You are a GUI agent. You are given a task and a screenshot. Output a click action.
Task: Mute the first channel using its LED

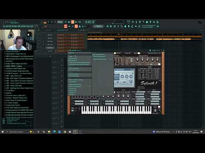(x=38, y=35)
